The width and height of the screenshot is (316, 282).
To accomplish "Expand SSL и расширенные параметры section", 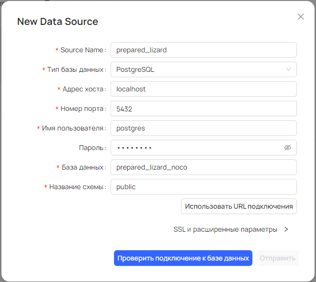I will pyautogui.click(x=231, y=229).
